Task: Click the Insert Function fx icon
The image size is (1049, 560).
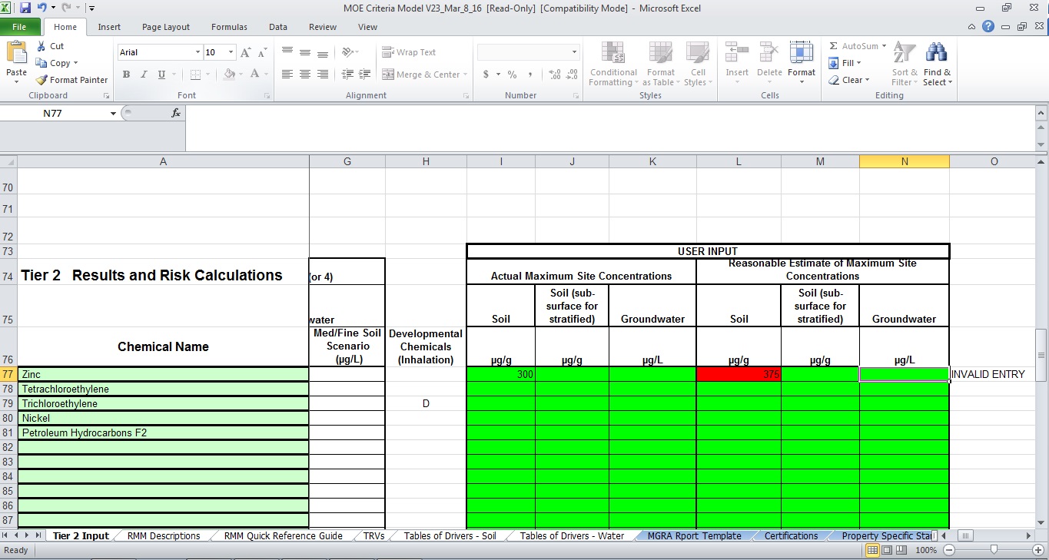Action: pos(176,113)
